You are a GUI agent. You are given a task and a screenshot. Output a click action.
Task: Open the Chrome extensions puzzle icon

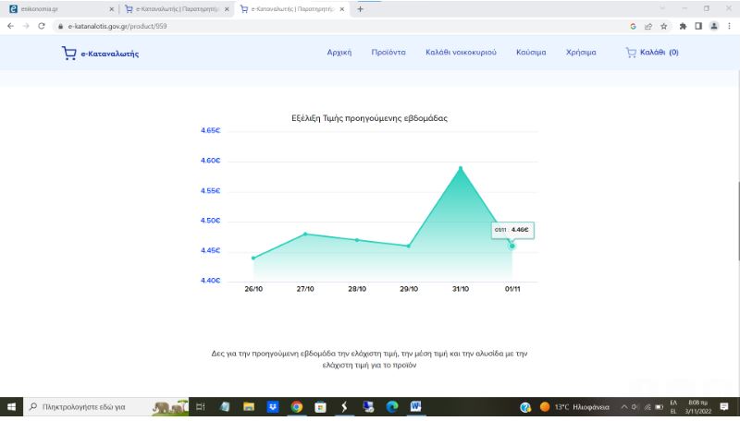tap(696, 26)
